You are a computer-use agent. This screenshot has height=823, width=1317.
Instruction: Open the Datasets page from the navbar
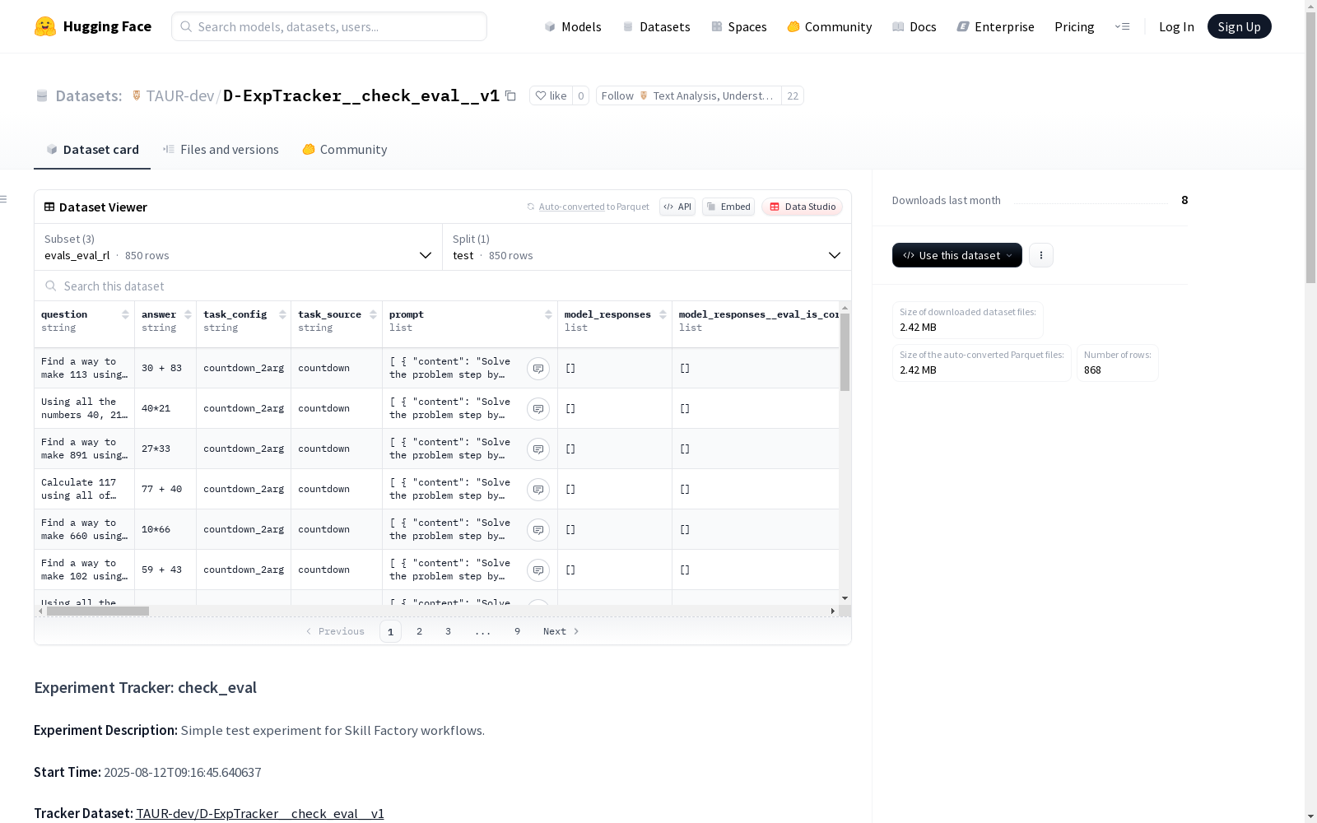point(656,26)
